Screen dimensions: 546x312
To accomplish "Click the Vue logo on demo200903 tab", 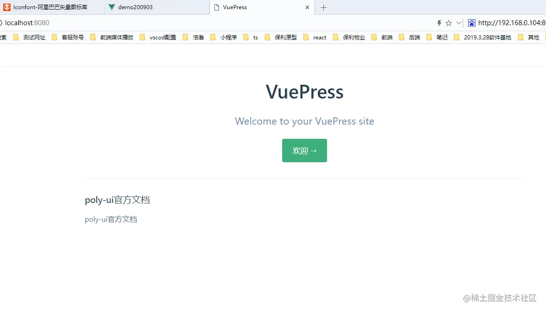I will pyautogui.click(x=111, y=7).
